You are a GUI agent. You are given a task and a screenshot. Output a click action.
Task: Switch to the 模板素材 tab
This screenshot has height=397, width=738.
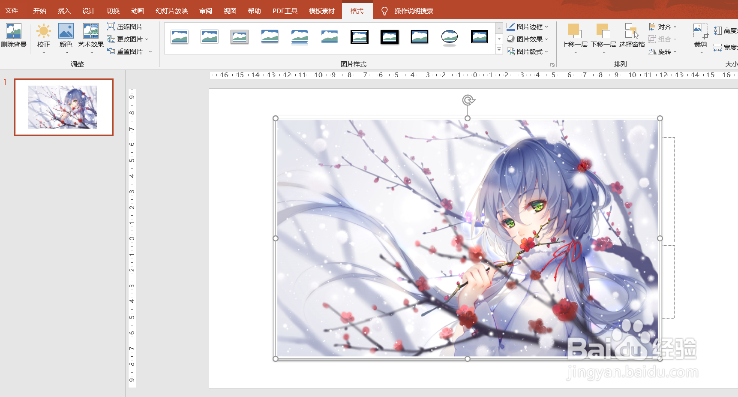[322, 11]
